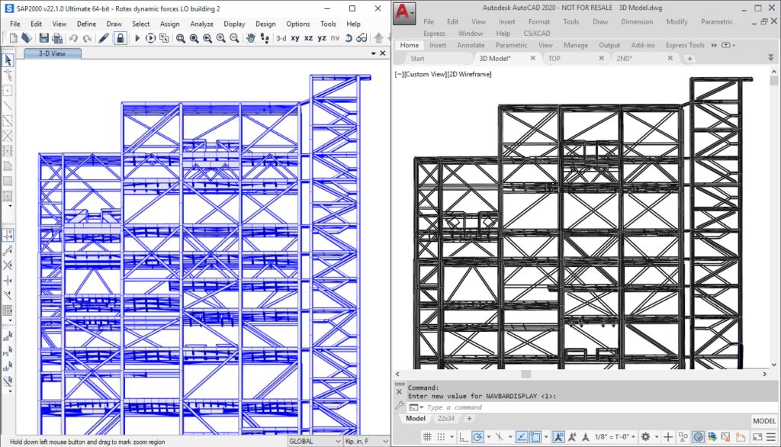Click the Save icon in SAP2000 toolbar
Image resolution: width=781 pixels, height=447 pixels.
coord(43,38)
